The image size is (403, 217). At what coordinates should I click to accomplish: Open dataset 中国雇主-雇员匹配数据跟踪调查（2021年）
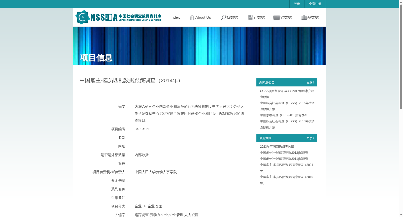[x=287, y=168]
